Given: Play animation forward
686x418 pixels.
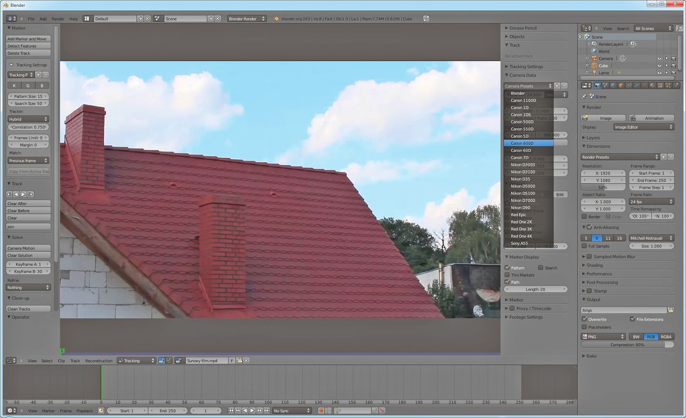Looking at the screenshot, I should (x=252, y=410).
